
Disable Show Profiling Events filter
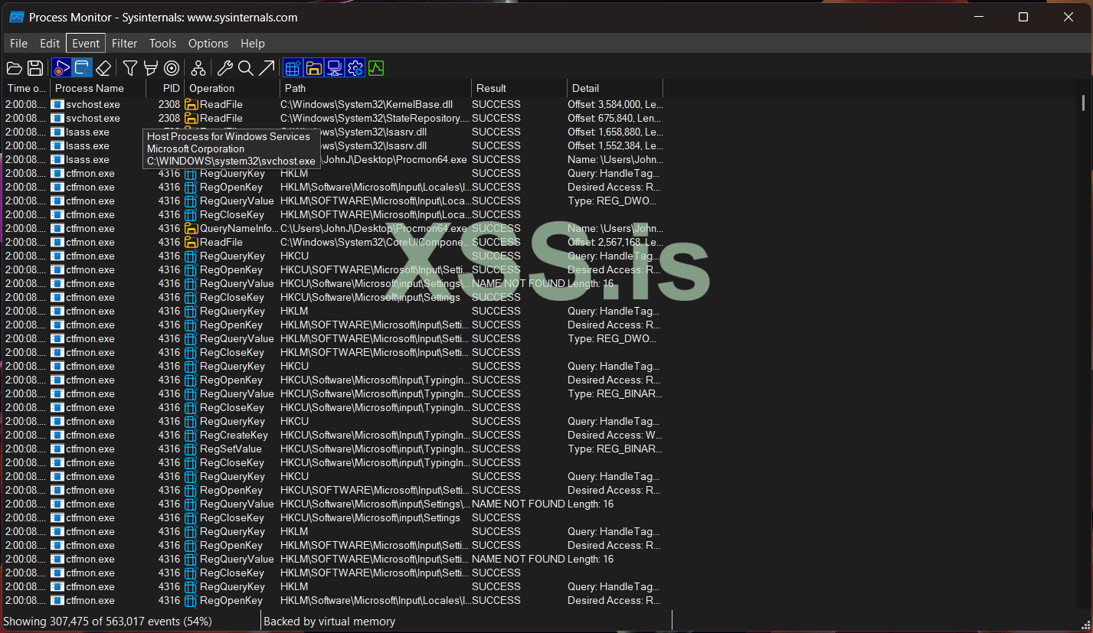375,67
